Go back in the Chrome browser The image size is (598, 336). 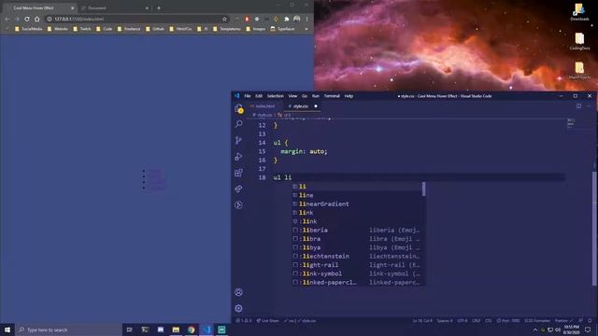tap(7, 19)
